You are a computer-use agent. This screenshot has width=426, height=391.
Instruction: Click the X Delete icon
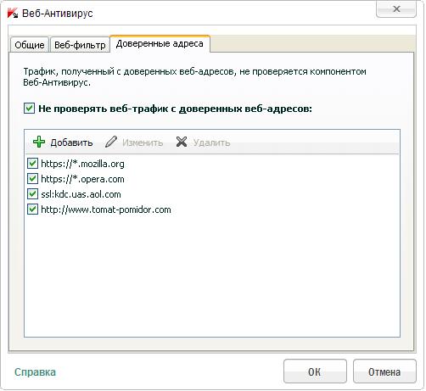click(182, 142)
